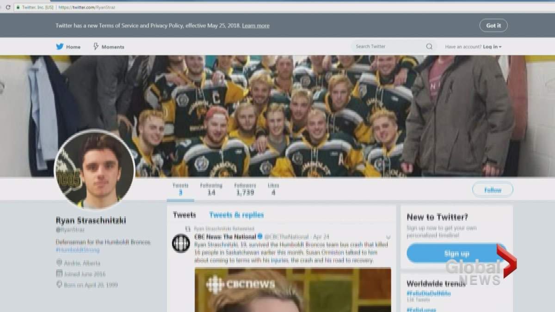
Task: Click the calendar icon by Joined June 2016
Action: [59, 274]
